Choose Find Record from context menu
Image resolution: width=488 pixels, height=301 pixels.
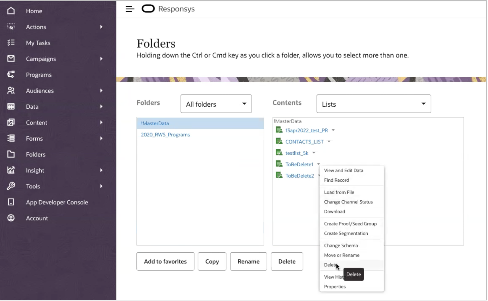(x=336, y=180)
